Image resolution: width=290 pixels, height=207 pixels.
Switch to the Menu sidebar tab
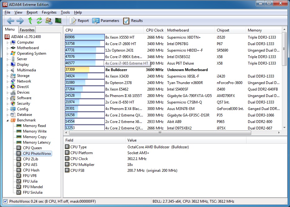pos(10,29)
